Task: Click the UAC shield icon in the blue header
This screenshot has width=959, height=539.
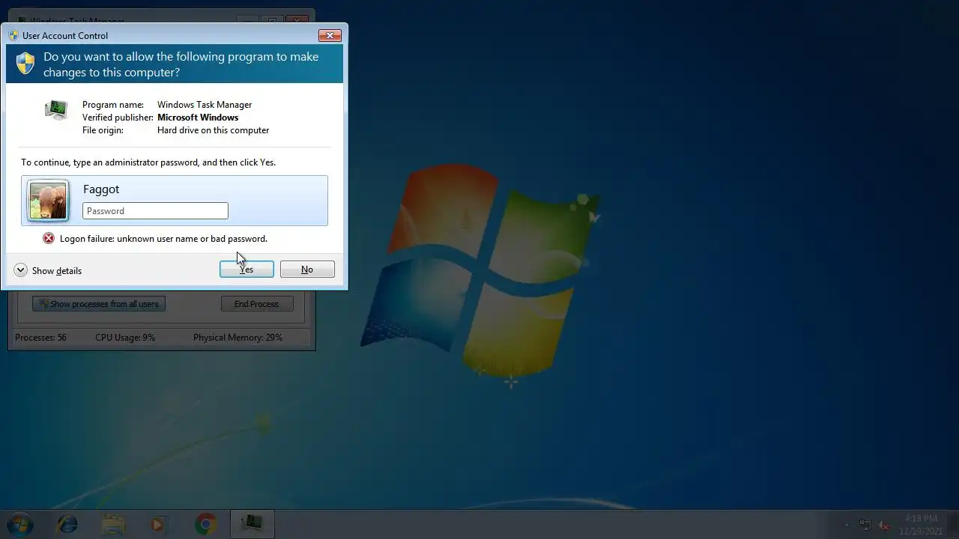Action: tap(25, 64)
